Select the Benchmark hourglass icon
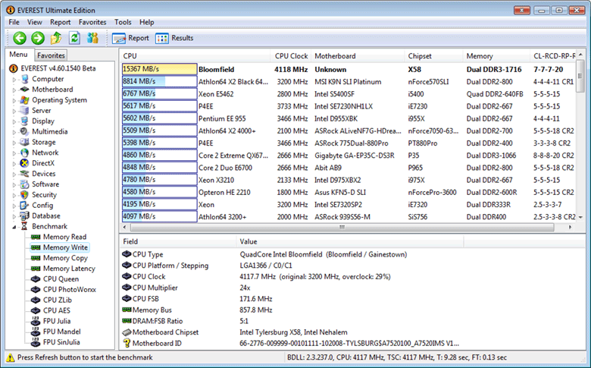The height and width of the screenshot is (368, 591). [24, 226]
